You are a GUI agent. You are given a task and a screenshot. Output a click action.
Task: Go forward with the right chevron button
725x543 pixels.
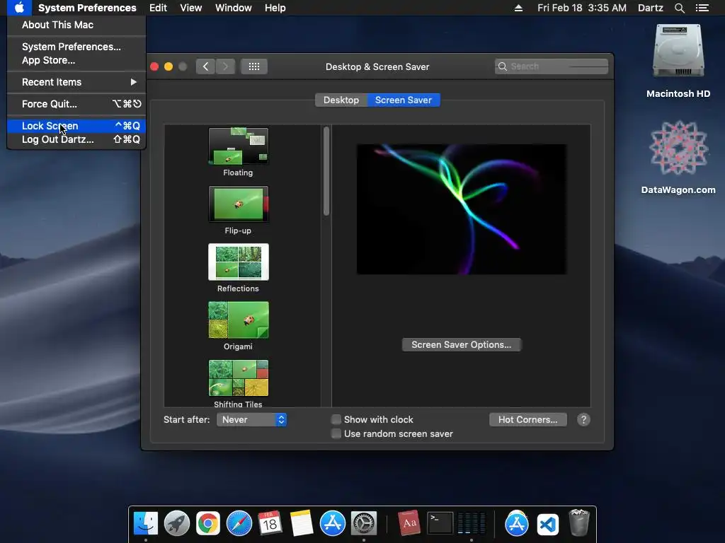click(x=225, y=66)
